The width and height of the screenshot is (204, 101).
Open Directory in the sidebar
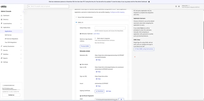[x=6, y=20]
